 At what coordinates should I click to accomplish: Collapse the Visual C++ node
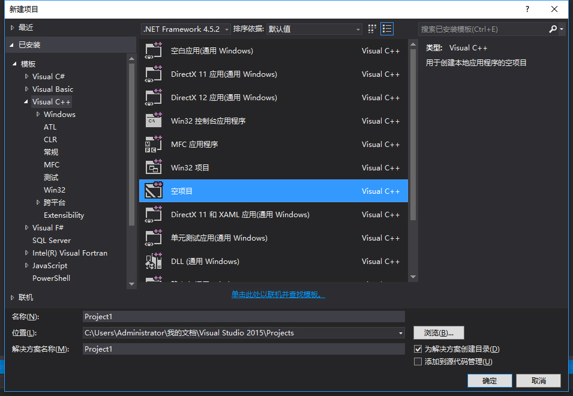point(26,101)
